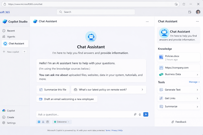
Task: Click the Feedback icon button
Action: point(173,122)
